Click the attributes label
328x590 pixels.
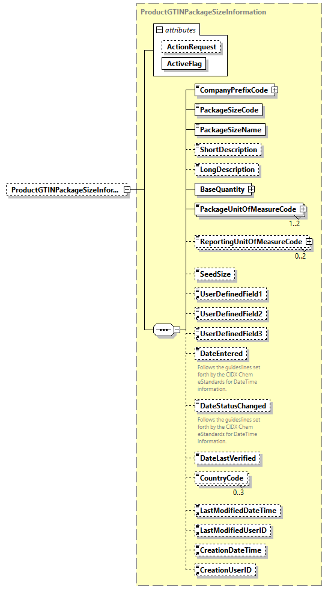click(x=180, y=30)
